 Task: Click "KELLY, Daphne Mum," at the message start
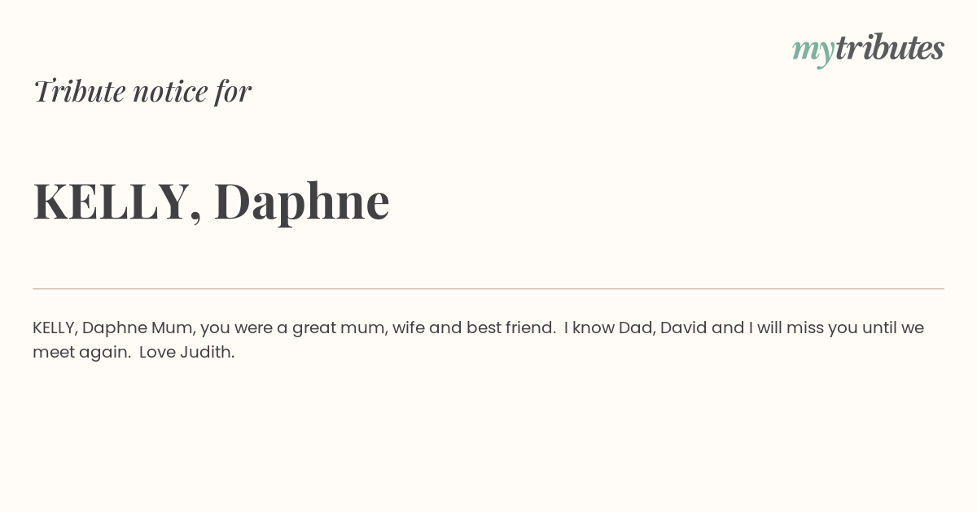[x=114, y=328]
